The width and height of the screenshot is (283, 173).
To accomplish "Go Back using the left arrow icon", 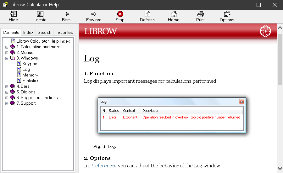I will pos(67,14).
